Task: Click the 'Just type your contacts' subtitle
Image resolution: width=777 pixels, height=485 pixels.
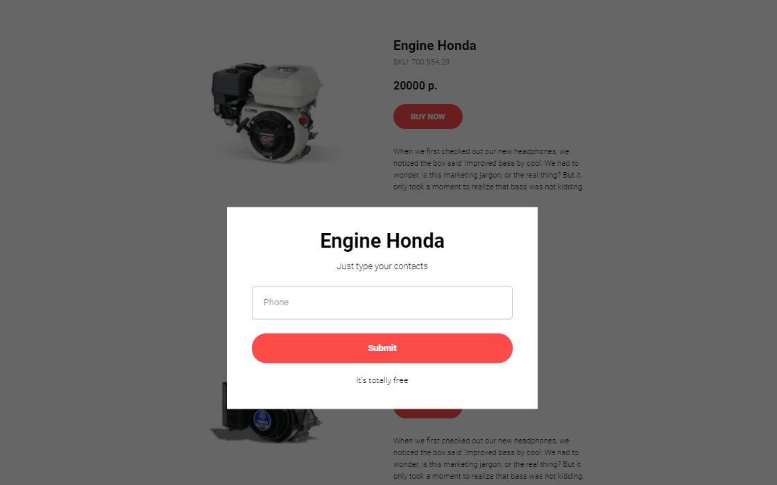Action: click(x=382, y=266)
